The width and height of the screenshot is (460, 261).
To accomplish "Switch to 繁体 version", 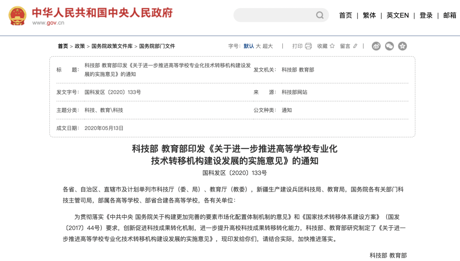I will point(369,16).
